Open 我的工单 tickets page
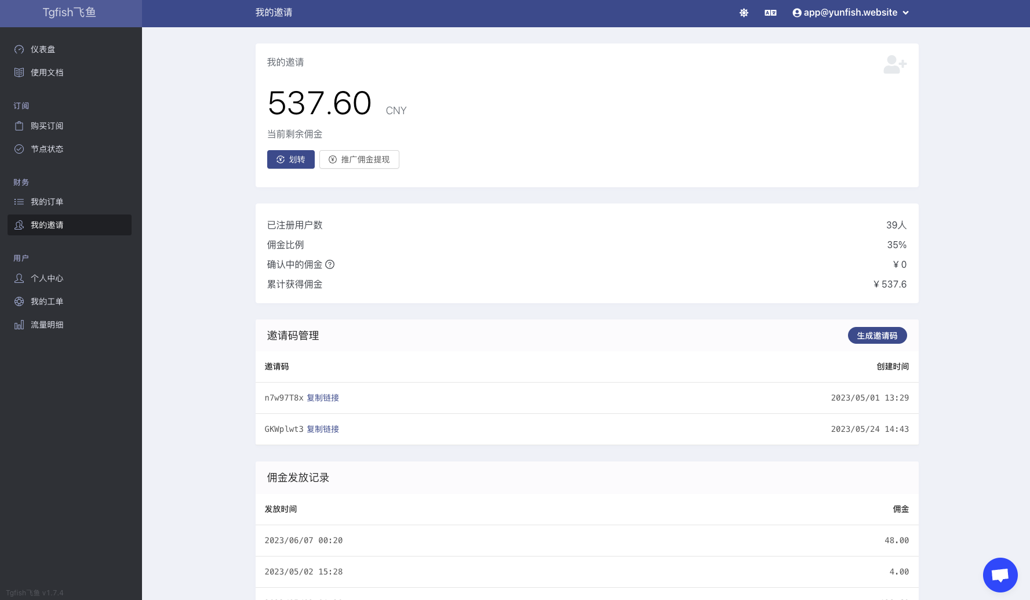This screenshot has width=1030, height=600. point(47,301)
